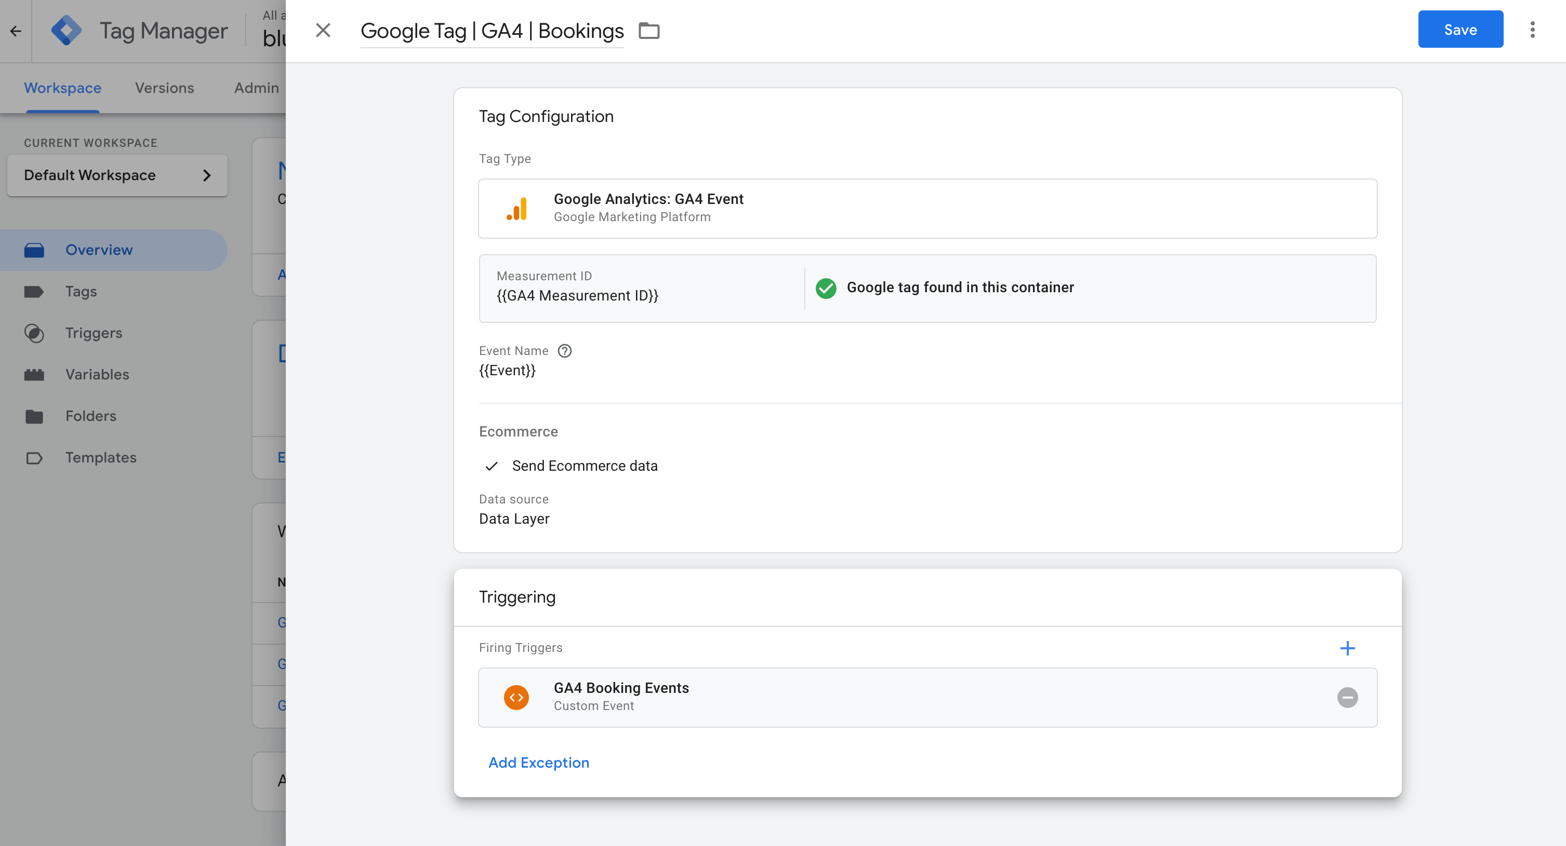Open the GA4 Booking Events trigger
Viewport: 1566px width, 846px height.
pyautogui.click(x=927, y=697)
